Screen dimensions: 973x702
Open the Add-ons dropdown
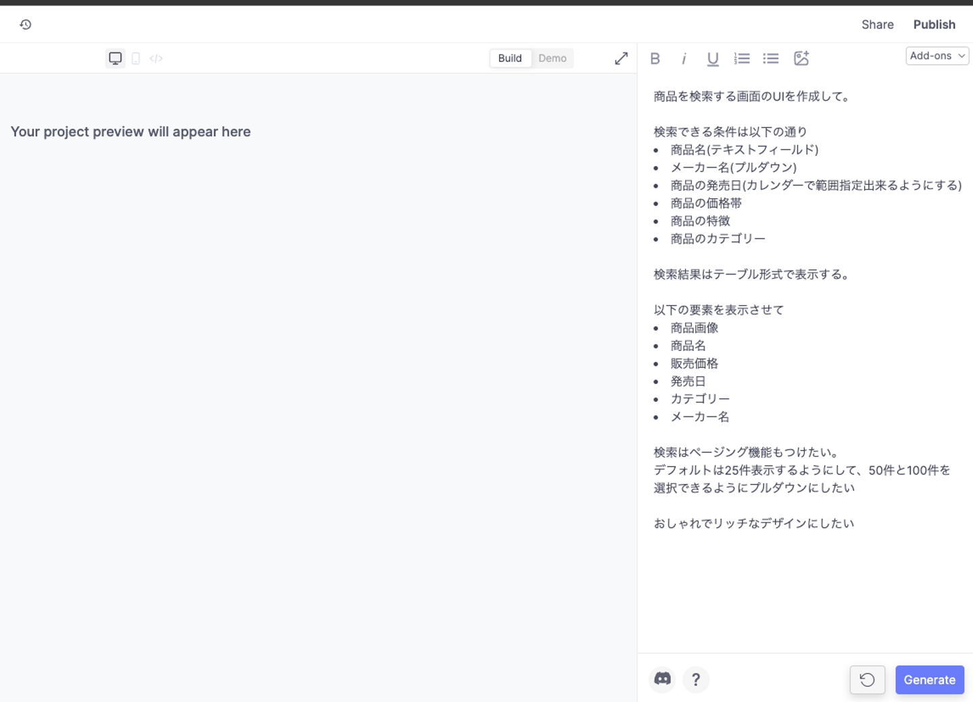pos(937,56)
